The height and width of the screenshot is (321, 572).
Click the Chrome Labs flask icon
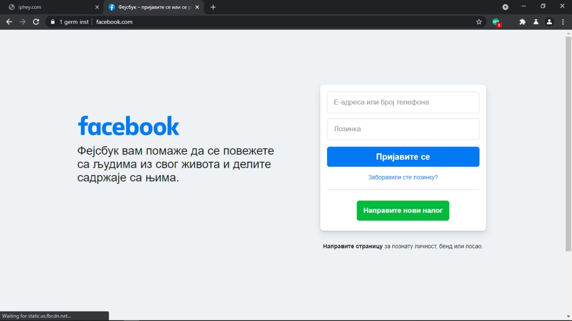[536, 22]
